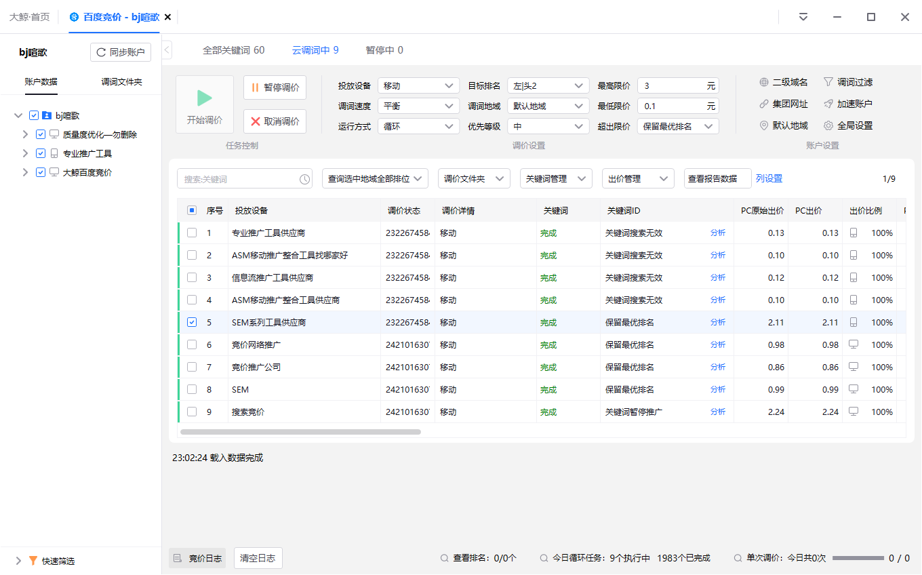Click the rocket icon for 加速账户
This screenshot has height=575, width=922.
coord(828,104)
